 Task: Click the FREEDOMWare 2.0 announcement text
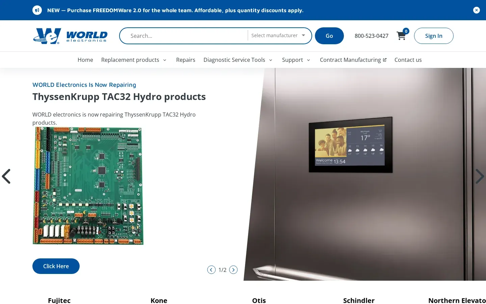coord(175,10)
